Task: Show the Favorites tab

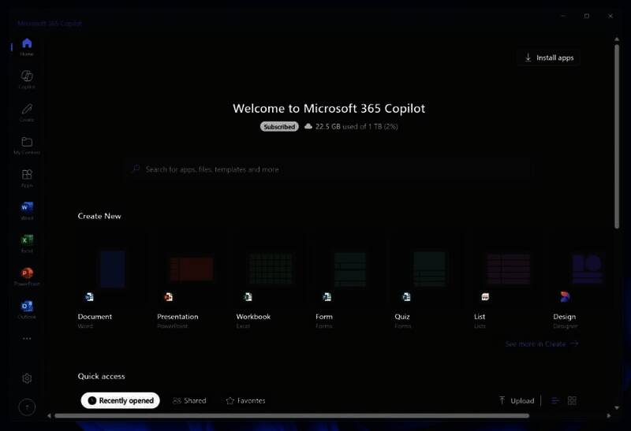Action: (x=245, y=401)
